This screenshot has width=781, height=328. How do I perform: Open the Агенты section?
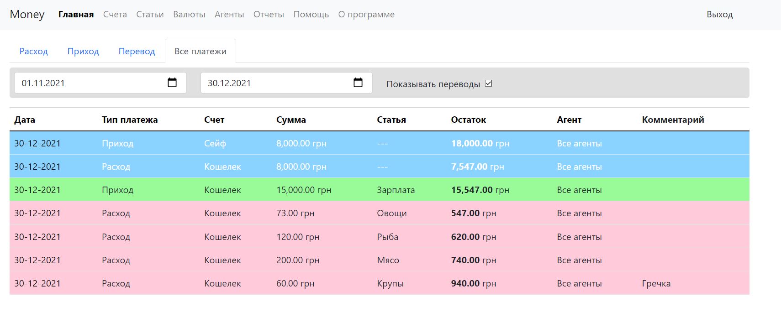(x=229, y=15)
